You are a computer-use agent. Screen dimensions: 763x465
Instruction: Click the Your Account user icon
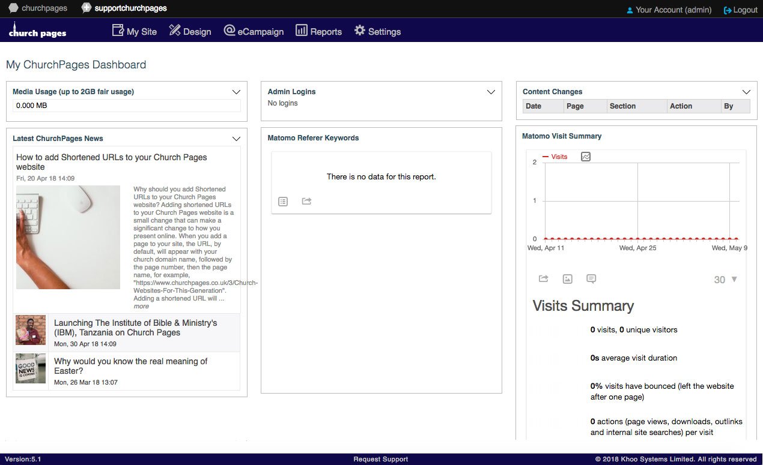point(630,10)
